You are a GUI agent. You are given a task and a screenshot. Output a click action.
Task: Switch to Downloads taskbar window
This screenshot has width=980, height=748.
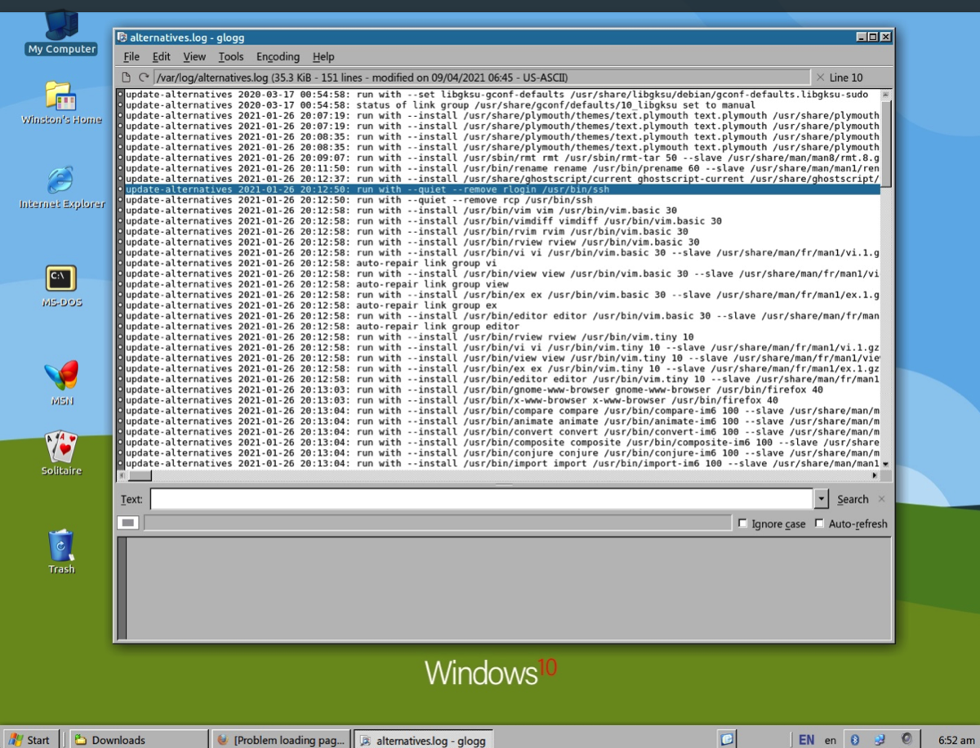coord(137,740)
